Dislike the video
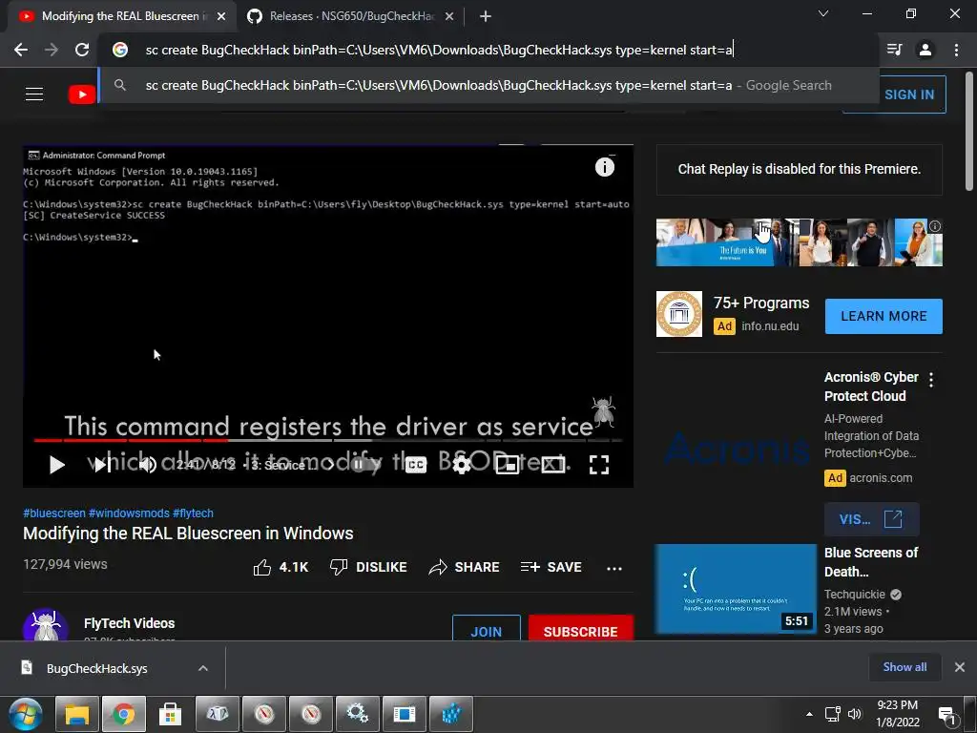Screen dimensions: 977x733 [x=368, y=567]
